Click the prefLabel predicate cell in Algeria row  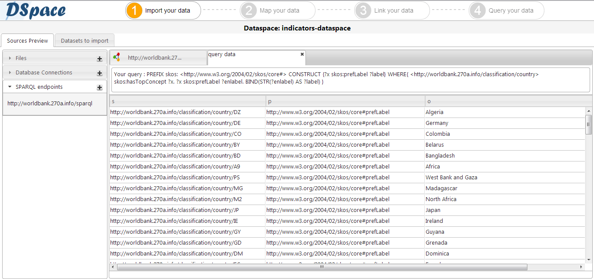click(345, 112)
